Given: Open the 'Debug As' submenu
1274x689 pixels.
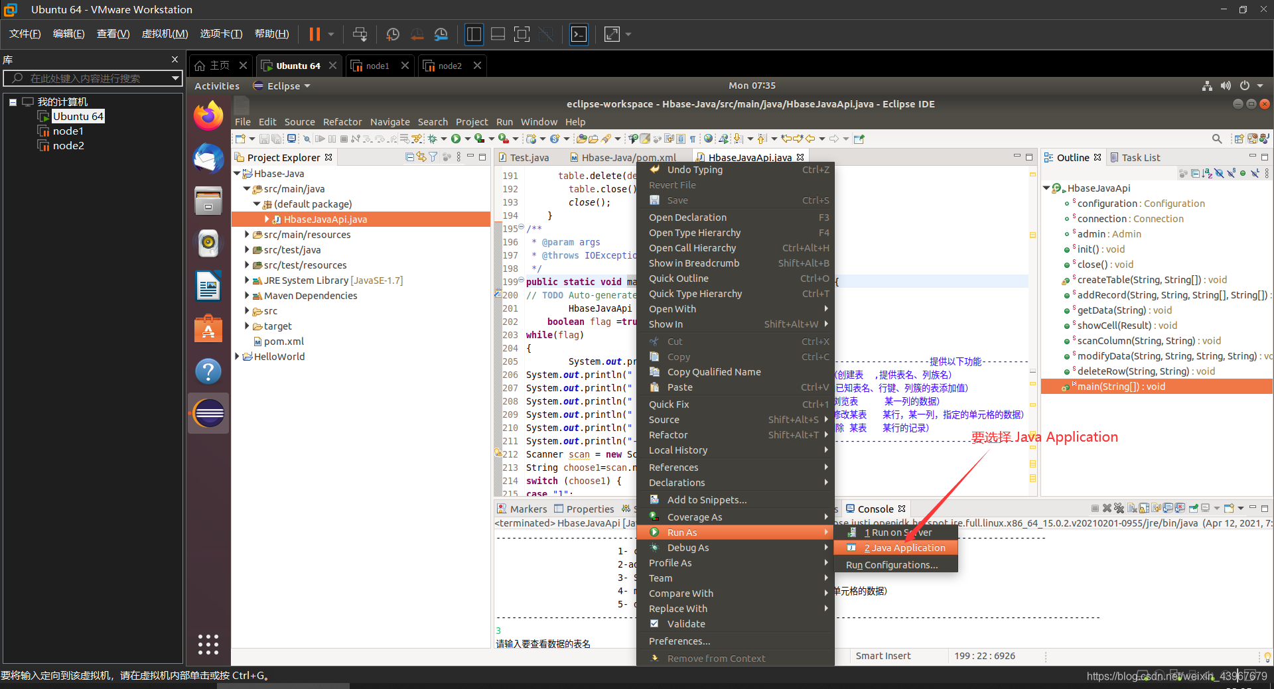Looking at the screenshot, I should [x=735, y=548].
